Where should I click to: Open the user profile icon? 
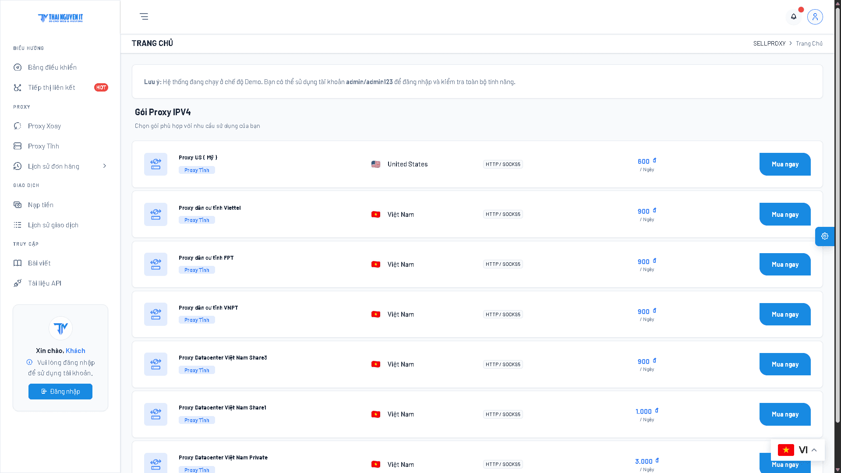click(815, 17)
